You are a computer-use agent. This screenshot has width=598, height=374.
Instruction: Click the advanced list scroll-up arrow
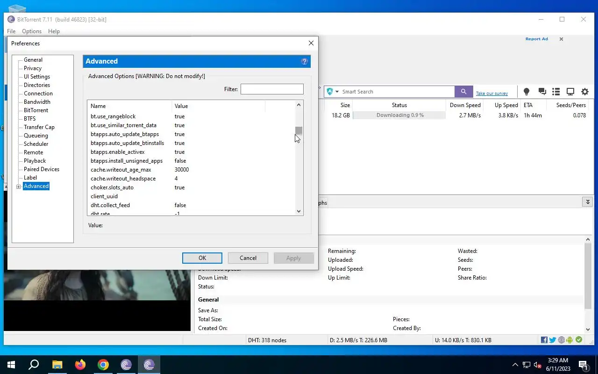pos(299,105)
